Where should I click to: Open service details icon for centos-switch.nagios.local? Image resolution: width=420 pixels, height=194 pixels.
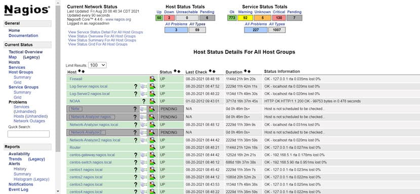(152, 162)
